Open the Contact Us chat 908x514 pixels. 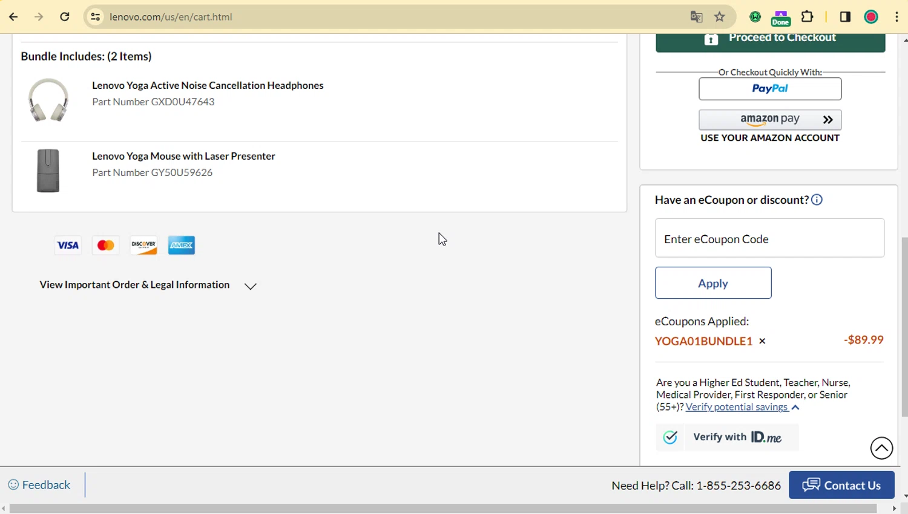(841, 485)
